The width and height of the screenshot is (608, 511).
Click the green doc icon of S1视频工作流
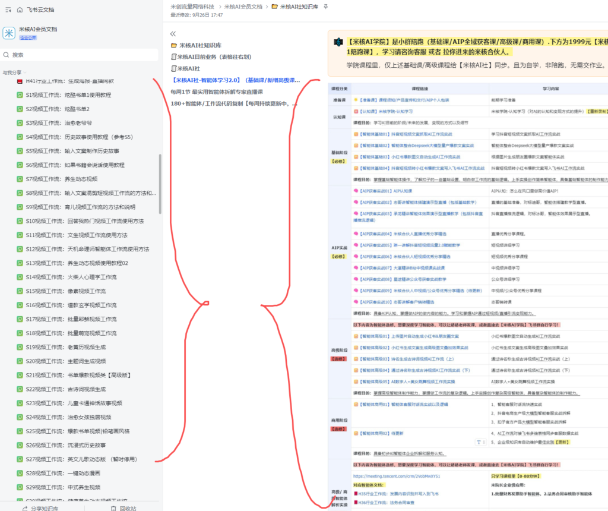20,95
